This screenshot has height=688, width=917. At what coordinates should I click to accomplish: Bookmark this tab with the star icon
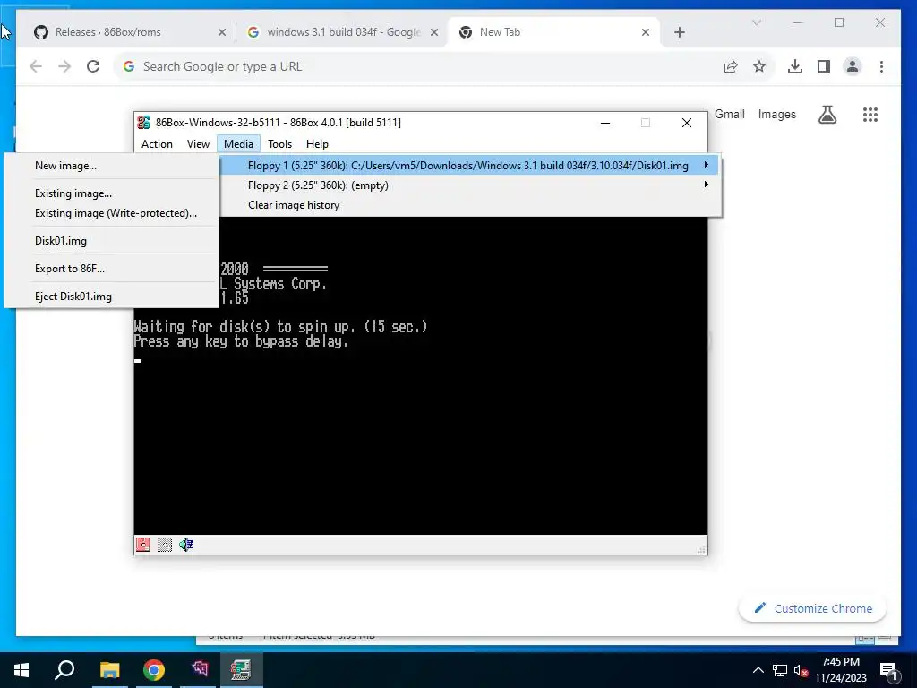pos(759,66)
